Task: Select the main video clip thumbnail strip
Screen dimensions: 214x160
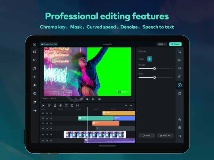Action: (95, 134)
